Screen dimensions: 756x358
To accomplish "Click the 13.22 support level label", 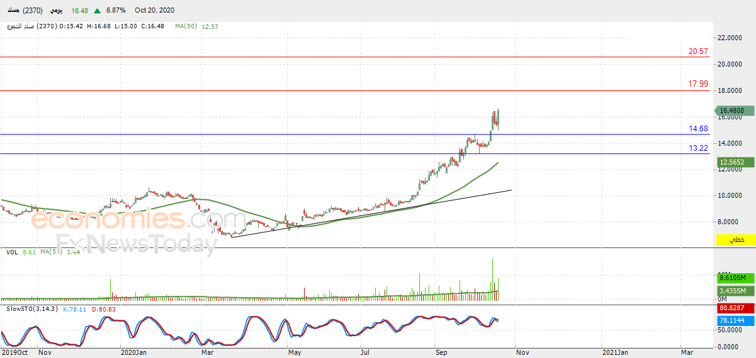I will 698,148.
